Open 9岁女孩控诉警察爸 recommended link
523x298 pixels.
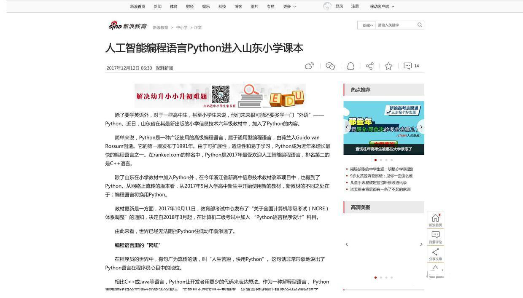click(381, 176)
